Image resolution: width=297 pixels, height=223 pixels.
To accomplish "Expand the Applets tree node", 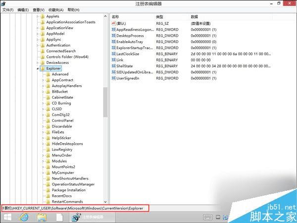I will pos(38,16).
